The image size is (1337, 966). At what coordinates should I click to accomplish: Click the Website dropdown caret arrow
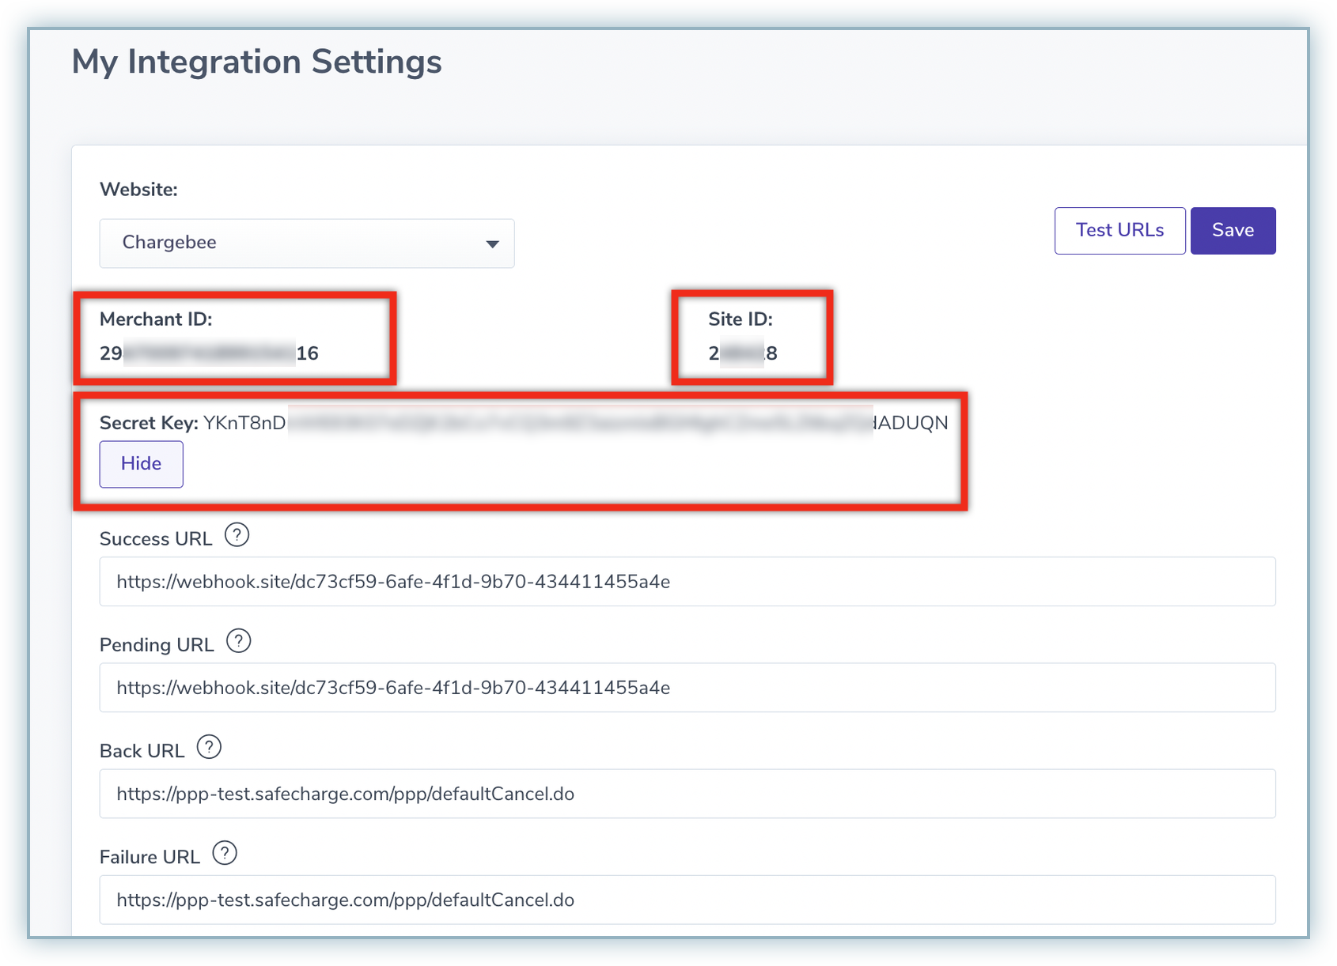point(492,244)
